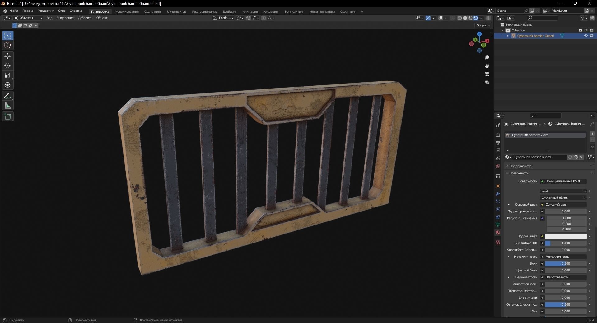Viewport: 597px width, 323px height.
Task: Open the Render menu
Action: (x=46, y=11)
